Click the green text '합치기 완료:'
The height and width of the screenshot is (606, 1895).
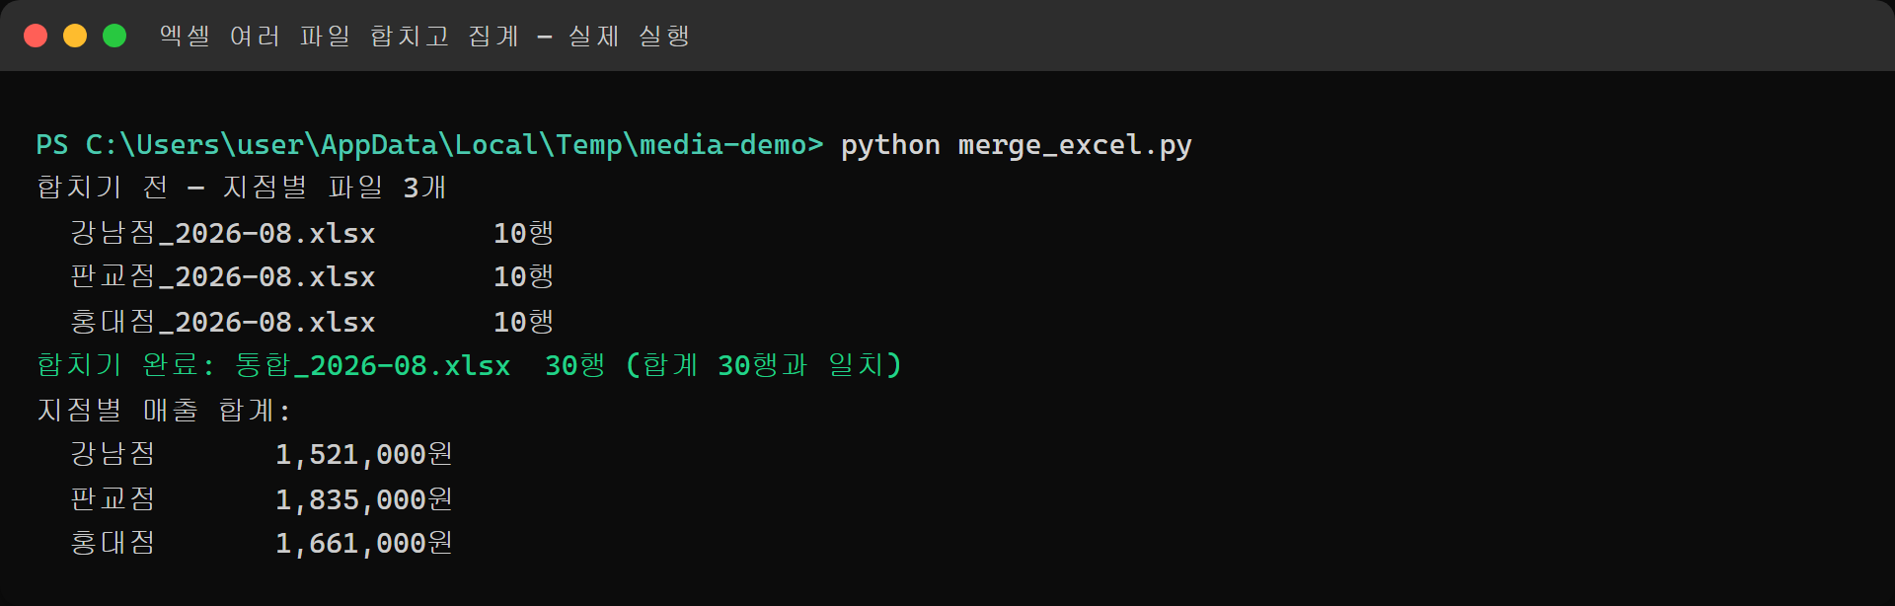pos(125,365)
